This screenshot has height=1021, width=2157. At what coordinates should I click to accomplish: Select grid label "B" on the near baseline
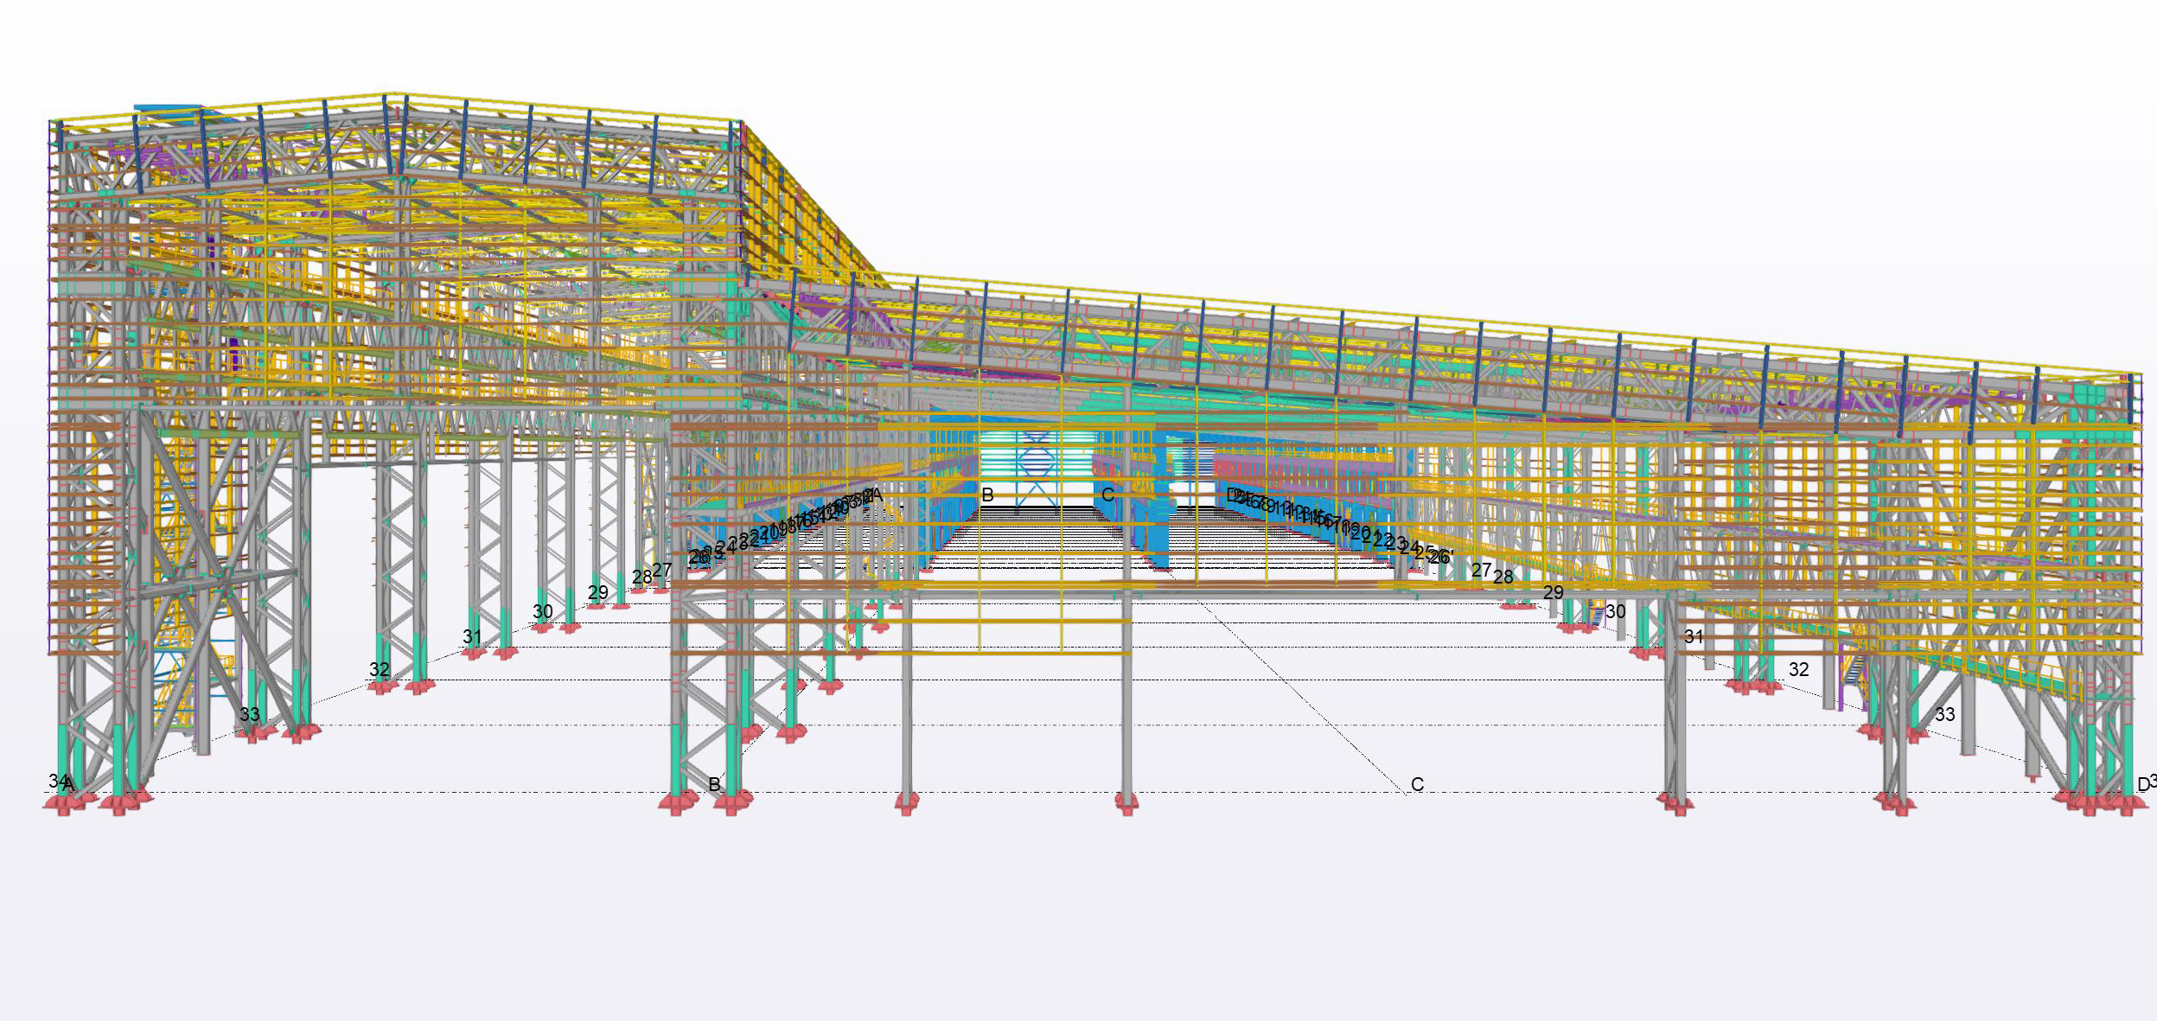coord(715,784)
